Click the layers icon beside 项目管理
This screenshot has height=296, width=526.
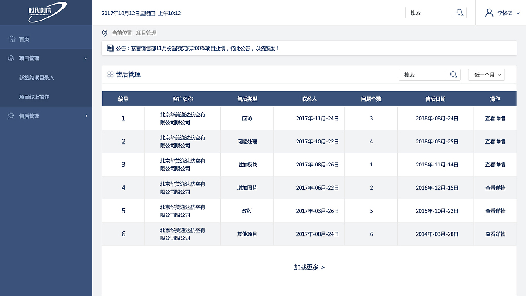(x=11, y=58)
